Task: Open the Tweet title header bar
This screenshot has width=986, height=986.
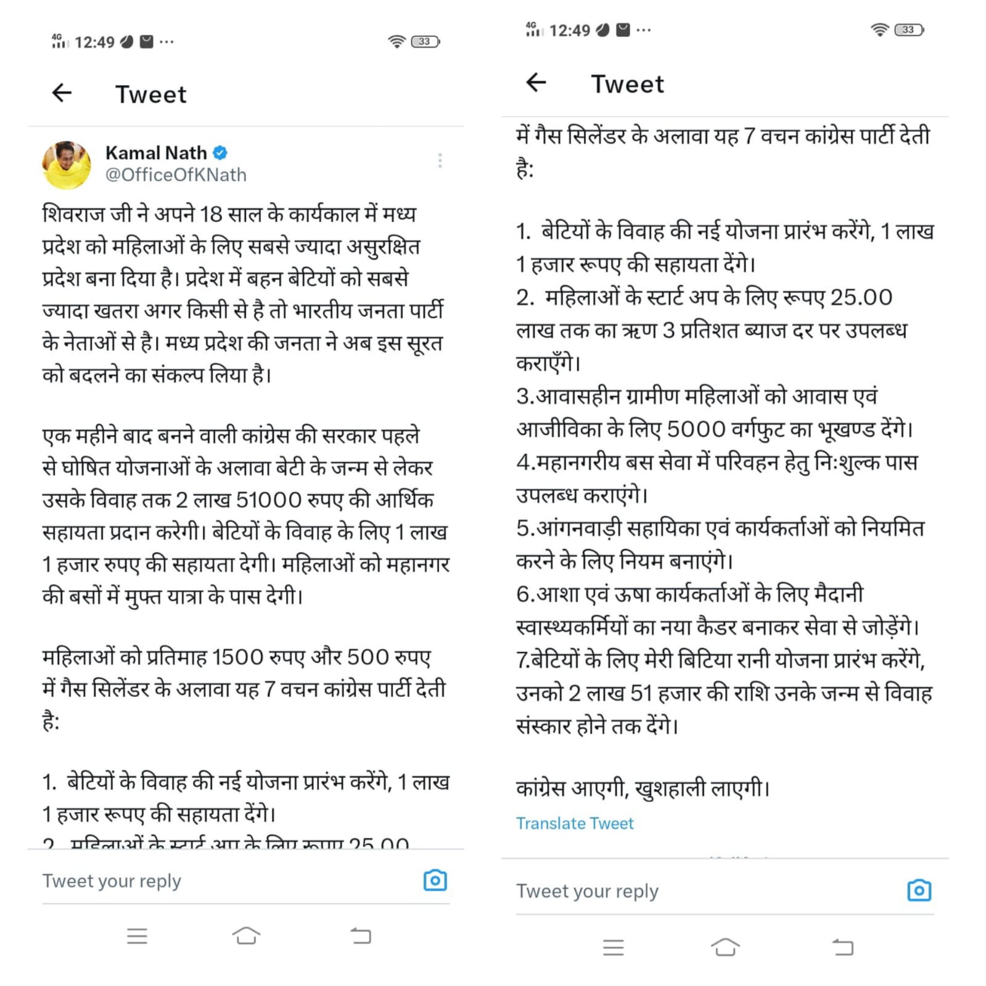Action: coord(150,94)
